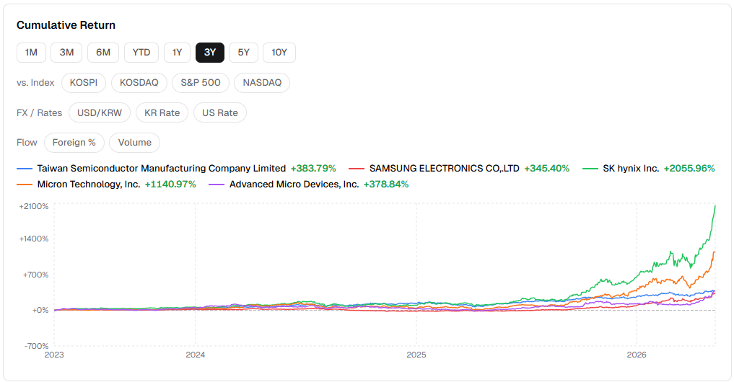Click the active 3Y range button
The width and height of the screenshot is (734, 382).
tap(210, 53)
